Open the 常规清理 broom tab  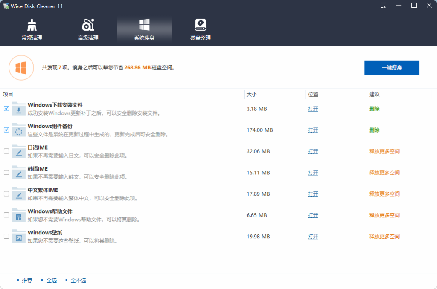click(x=32, y=30)
